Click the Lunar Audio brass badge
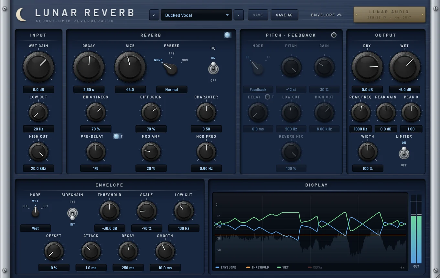Image resolution: width=440 pixels, height=278 pixels. click(x=389, y=15)
